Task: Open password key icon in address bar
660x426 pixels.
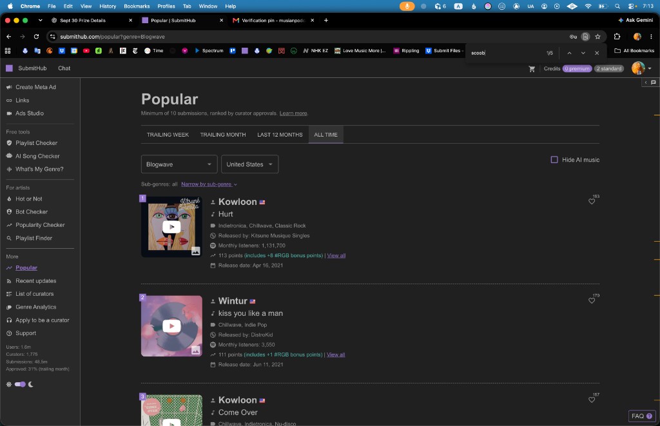Action: pos(573,37)
